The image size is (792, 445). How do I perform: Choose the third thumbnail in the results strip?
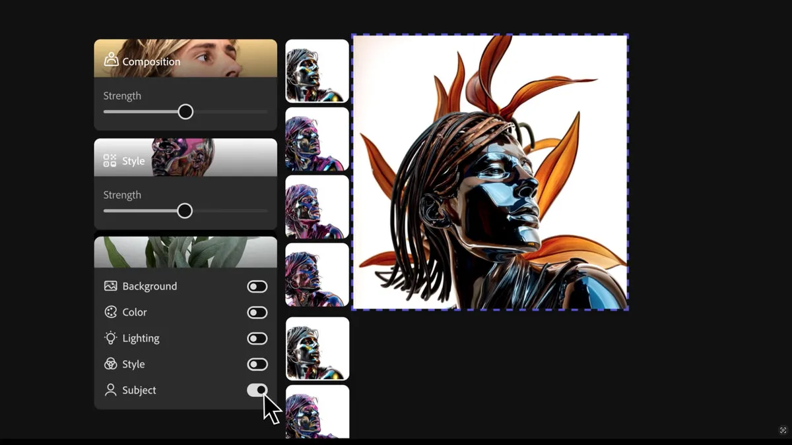tap(317, 207)
